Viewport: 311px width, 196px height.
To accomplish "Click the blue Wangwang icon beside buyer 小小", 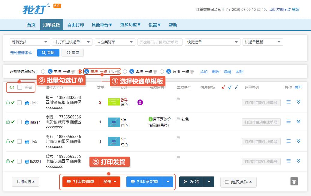I will point(27,102).
